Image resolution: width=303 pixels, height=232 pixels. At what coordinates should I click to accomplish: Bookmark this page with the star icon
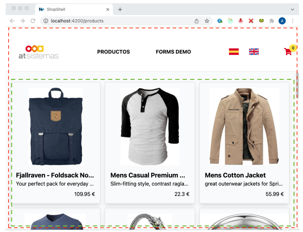[207, 21]
